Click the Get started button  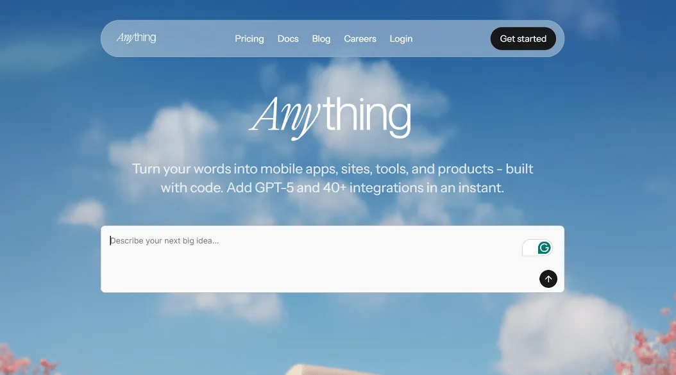pos(523,39)
